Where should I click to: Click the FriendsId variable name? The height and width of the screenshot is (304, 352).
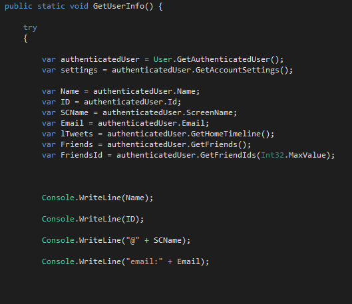(81, 155)
